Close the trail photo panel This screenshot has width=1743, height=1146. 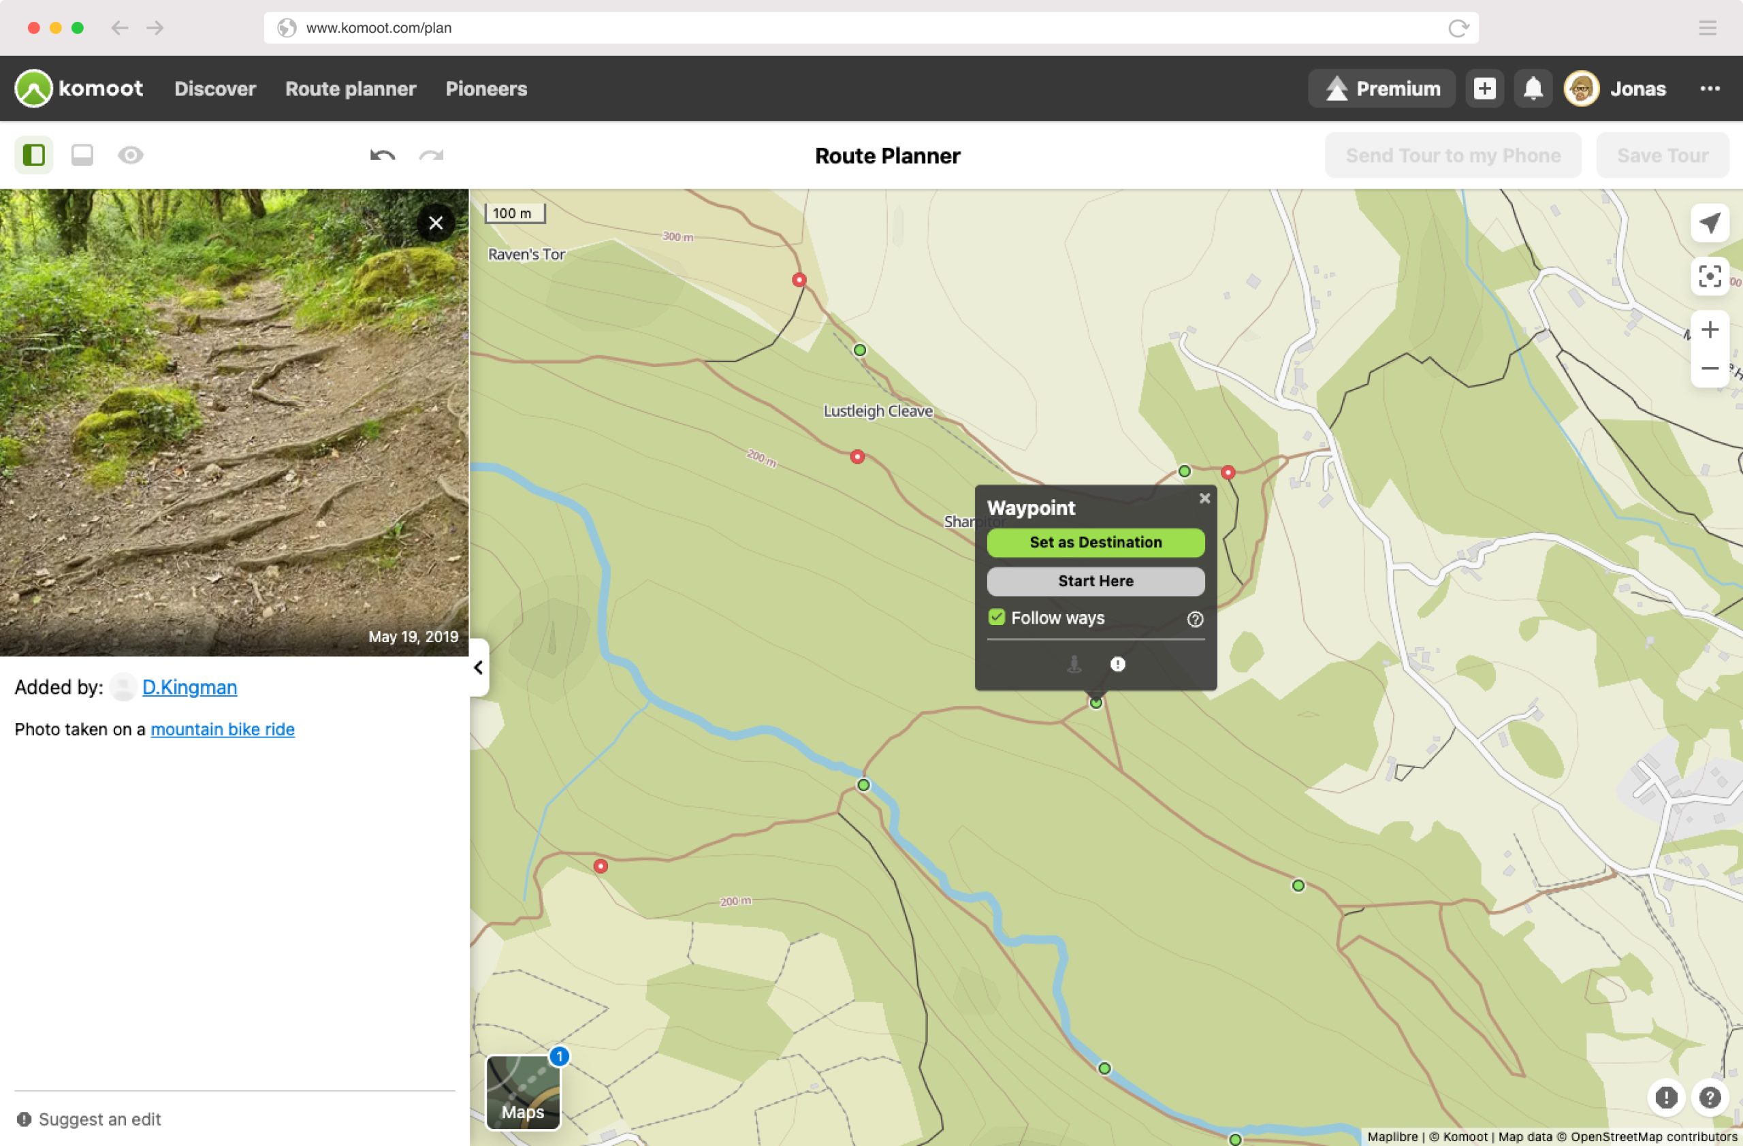point(436,223)
